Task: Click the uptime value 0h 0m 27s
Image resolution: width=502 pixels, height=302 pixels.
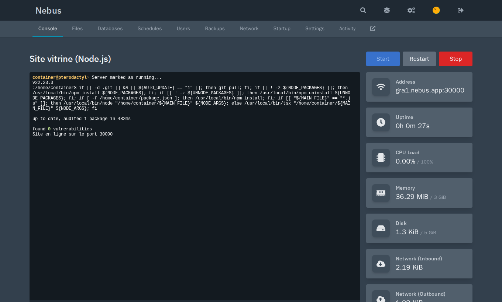Action: [x=413, y=126]
